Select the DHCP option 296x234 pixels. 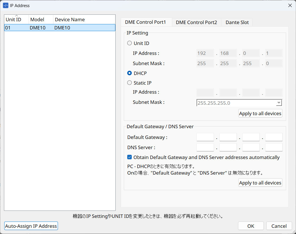(129, 73)
